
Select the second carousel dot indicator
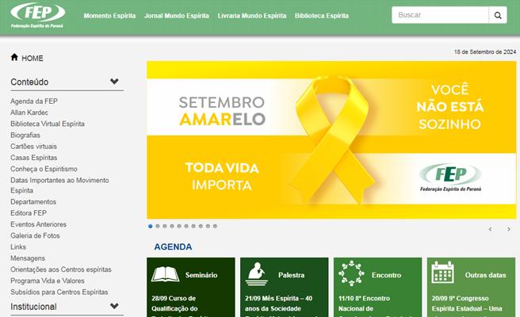tap(158, 226)
